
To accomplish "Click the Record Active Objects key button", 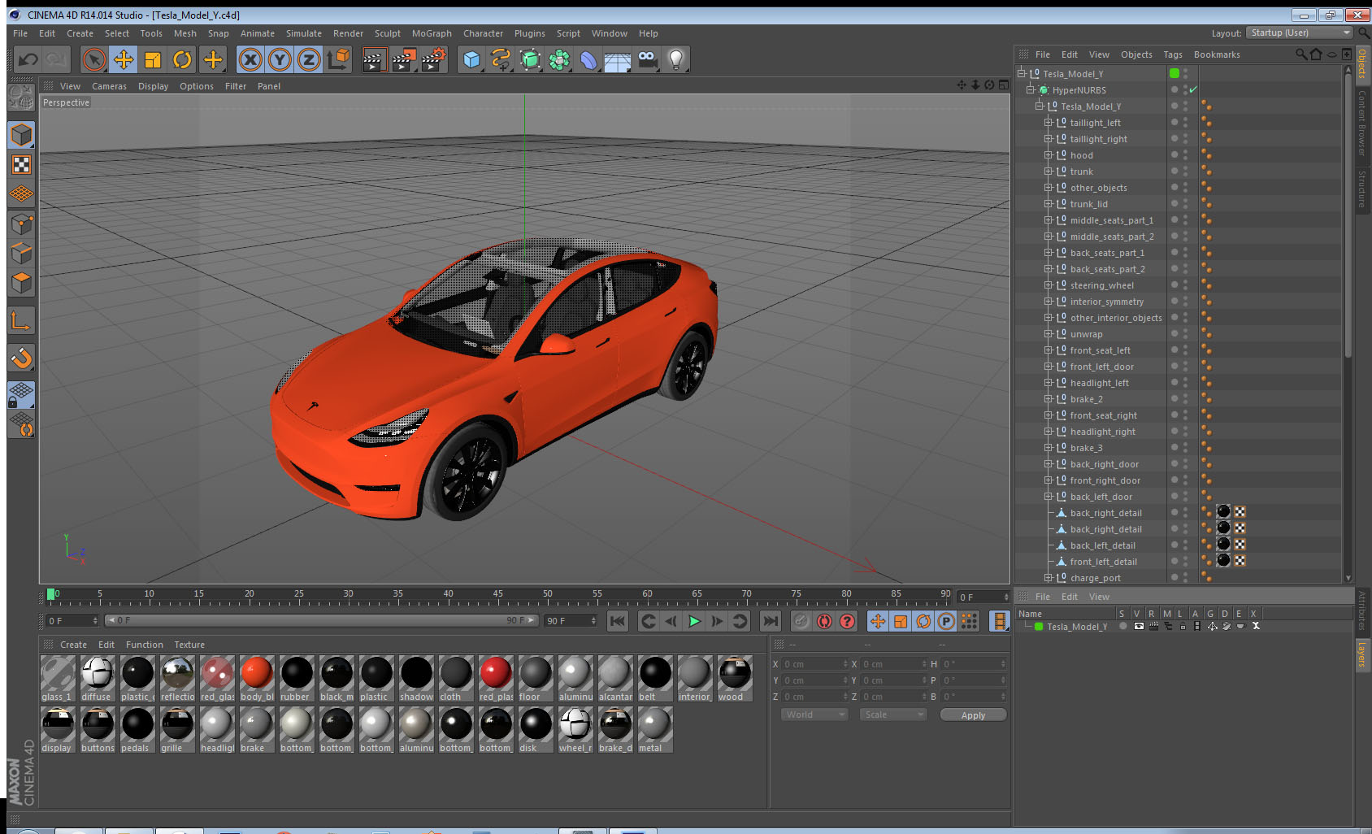I will tap(801, 621).
